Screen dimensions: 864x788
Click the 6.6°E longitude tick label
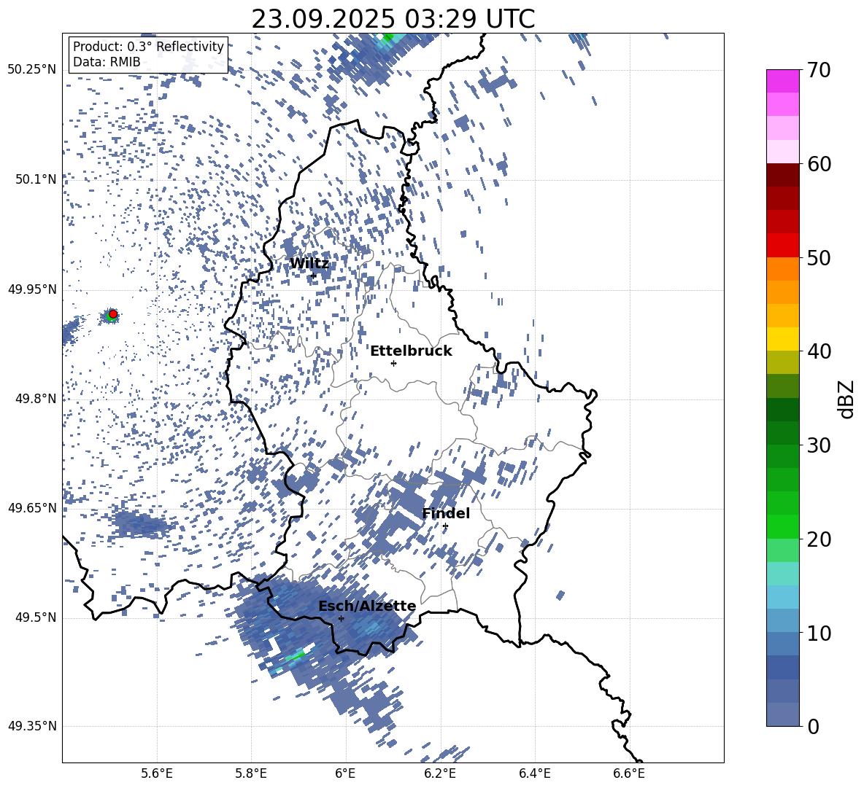629,773
